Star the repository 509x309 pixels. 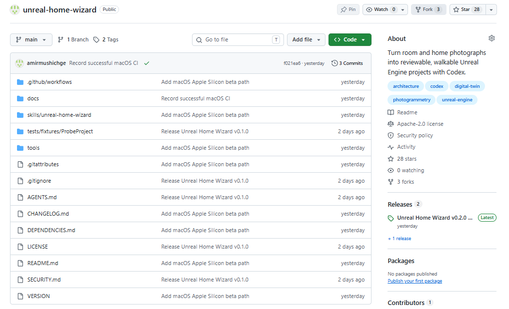click(x=468, y=9)
